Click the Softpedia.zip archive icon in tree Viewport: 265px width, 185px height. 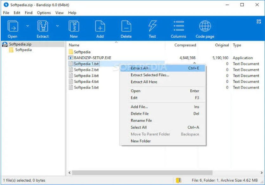5,44
